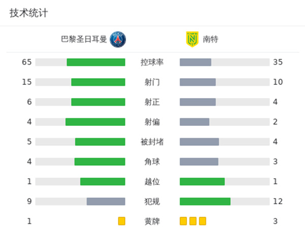This screenshot has height=231, width=305.
Task: Click the 射门 stat label
Action: point(152,82)
